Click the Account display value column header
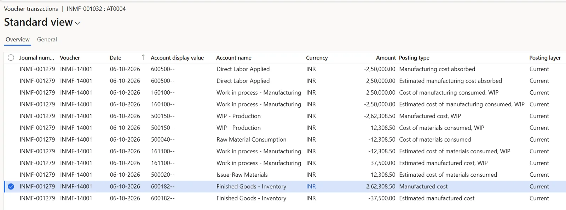The width and height of the screenshot is (566, 210). 177,58
